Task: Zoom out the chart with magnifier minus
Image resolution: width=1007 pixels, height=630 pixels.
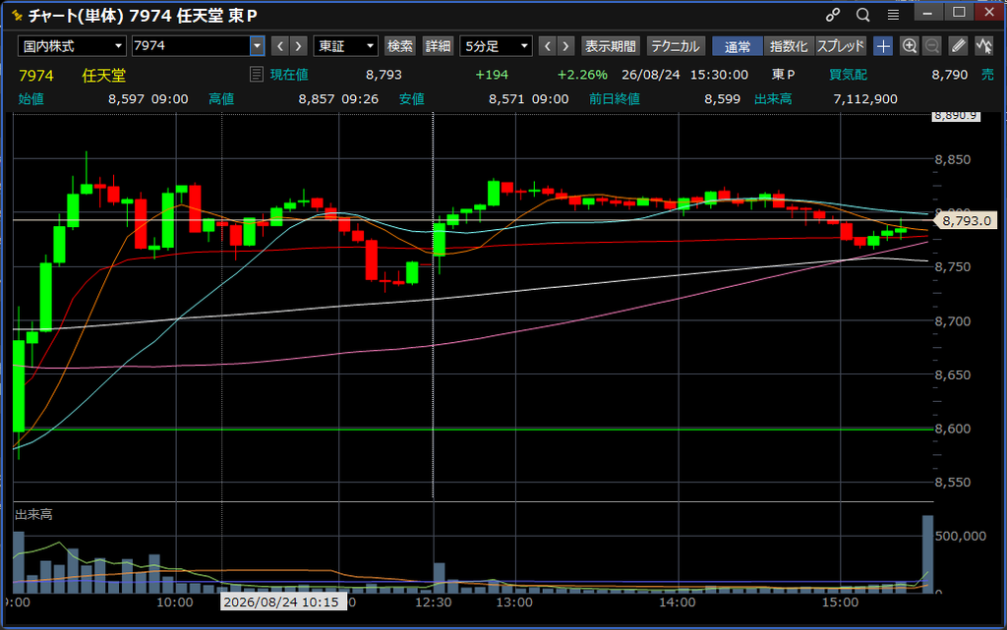Action: (932, 46)
